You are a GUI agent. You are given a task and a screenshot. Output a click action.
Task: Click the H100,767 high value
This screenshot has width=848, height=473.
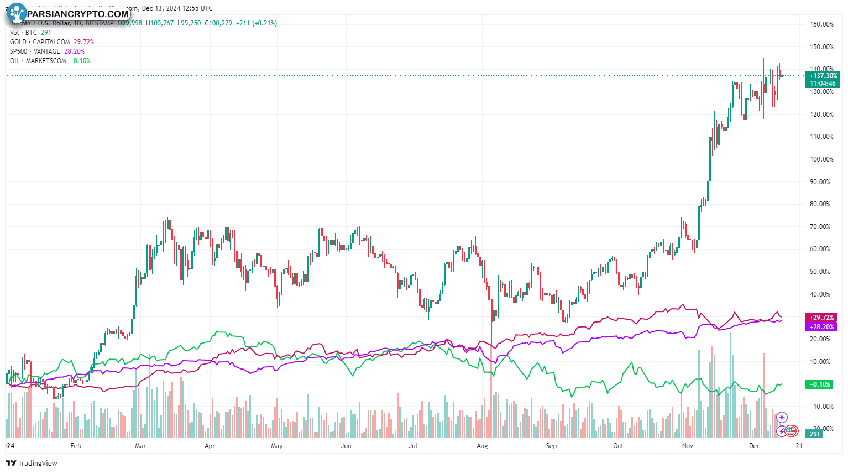tap(160, 23)
